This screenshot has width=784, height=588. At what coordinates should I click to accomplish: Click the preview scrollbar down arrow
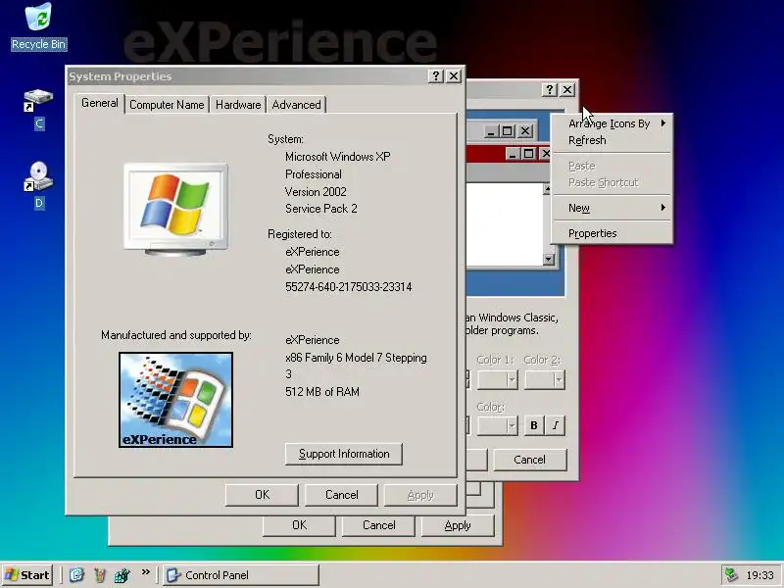pos(549,259)
